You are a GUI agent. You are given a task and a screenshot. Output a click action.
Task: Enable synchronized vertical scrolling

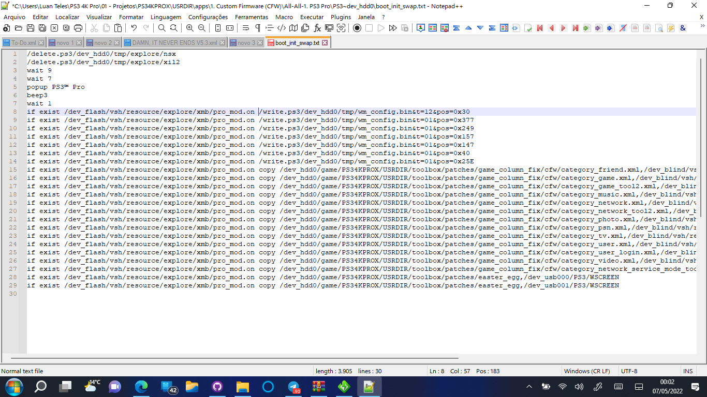coord(218,28)
